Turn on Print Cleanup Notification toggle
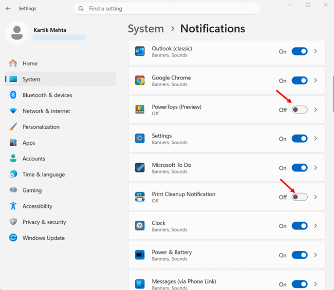Viewport: 334px width, 290px height. click(300, 197)
